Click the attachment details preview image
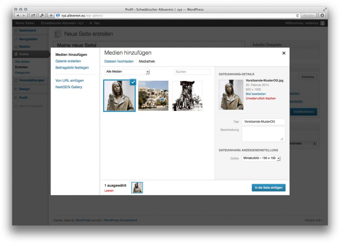 pyautogui.click(x=231, y=95)
